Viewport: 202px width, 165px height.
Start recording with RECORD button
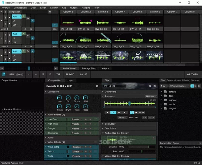(193, 74)
